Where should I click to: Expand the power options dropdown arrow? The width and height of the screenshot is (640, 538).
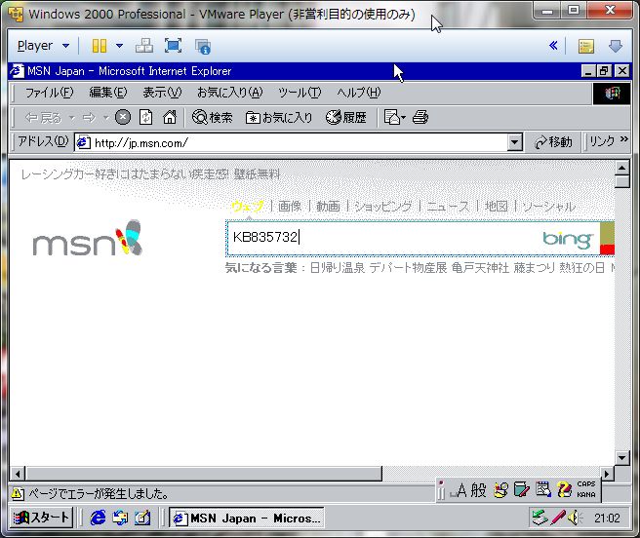coord(119,46)
